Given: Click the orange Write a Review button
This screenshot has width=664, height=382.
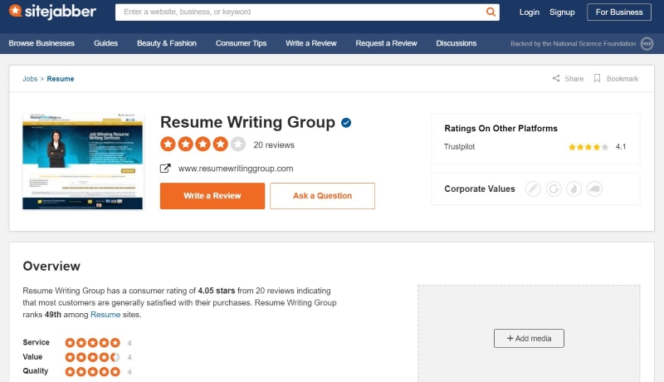Looking at the screenshot, I should (212, 196).
